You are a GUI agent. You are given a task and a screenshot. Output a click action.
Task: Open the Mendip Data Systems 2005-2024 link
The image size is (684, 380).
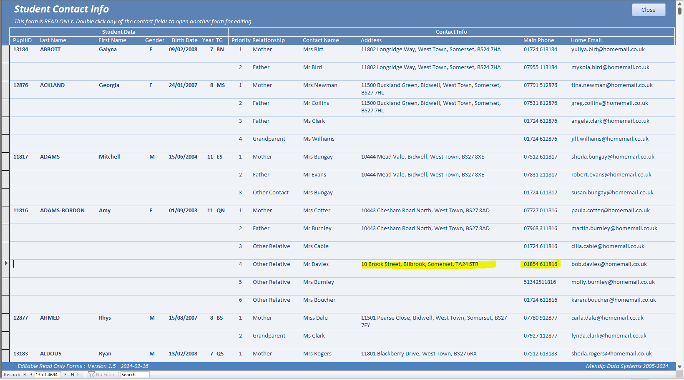[627, 366]
